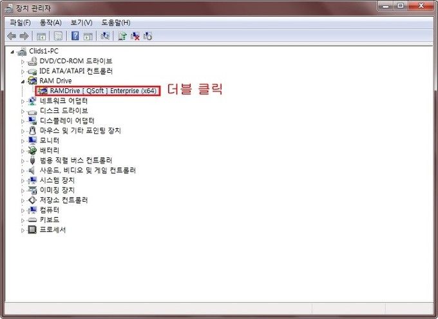Click the imaging devices icon
The image size is (438, 319).
tap(32, 190)
